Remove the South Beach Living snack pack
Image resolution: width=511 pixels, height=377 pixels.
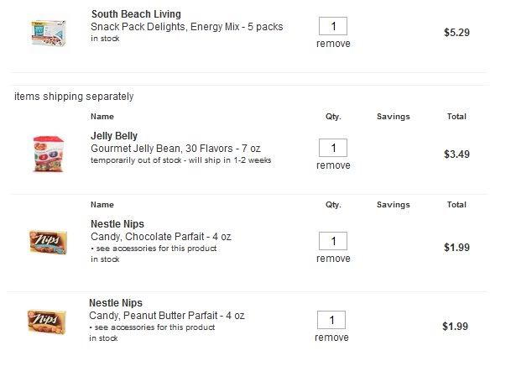[x=333, y=44]
